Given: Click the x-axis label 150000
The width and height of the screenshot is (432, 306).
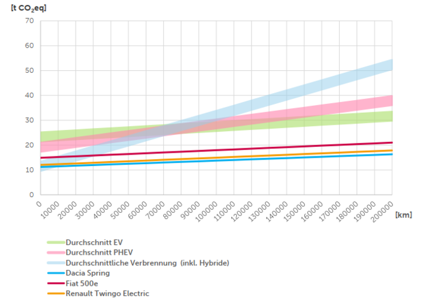Looking at the screenshot, I should [295, 211].
